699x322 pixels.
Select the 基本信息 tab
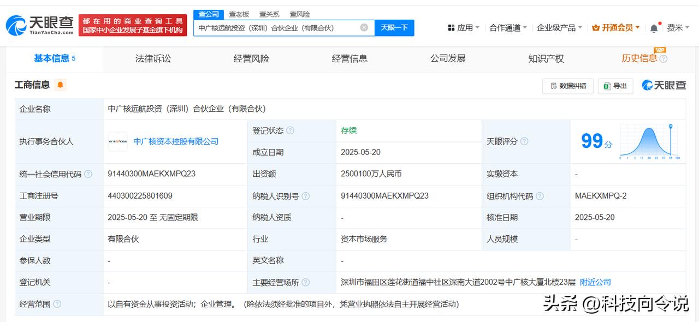click(x=55, y=58)
